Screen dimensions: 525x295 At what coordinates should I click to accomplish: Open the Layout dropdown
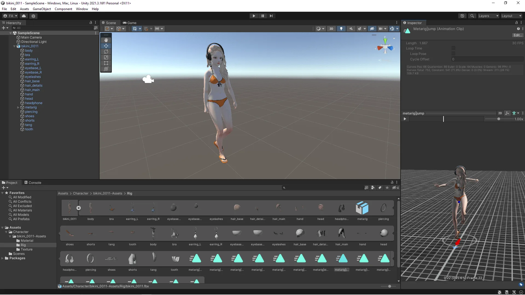pyautogui.click(x=511, y=16)
